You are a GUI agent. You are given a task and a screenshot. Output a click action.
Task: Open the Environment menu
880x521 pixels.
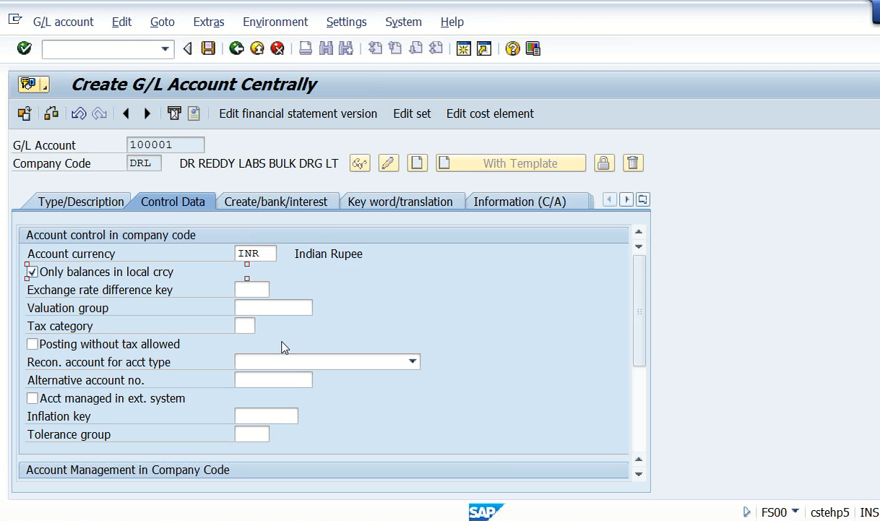pyautogui.click(x=275, y=22)
